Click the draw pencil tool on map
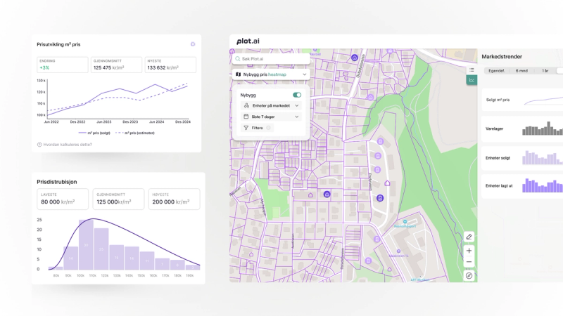This screenshot has width=563, height=316. coord(469,237)
